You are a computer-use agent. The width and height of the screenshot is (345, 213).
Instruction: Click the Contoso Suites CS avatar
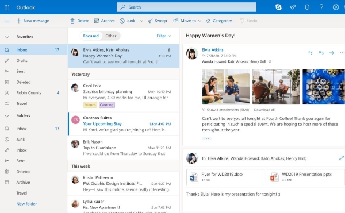coord(75,120)
